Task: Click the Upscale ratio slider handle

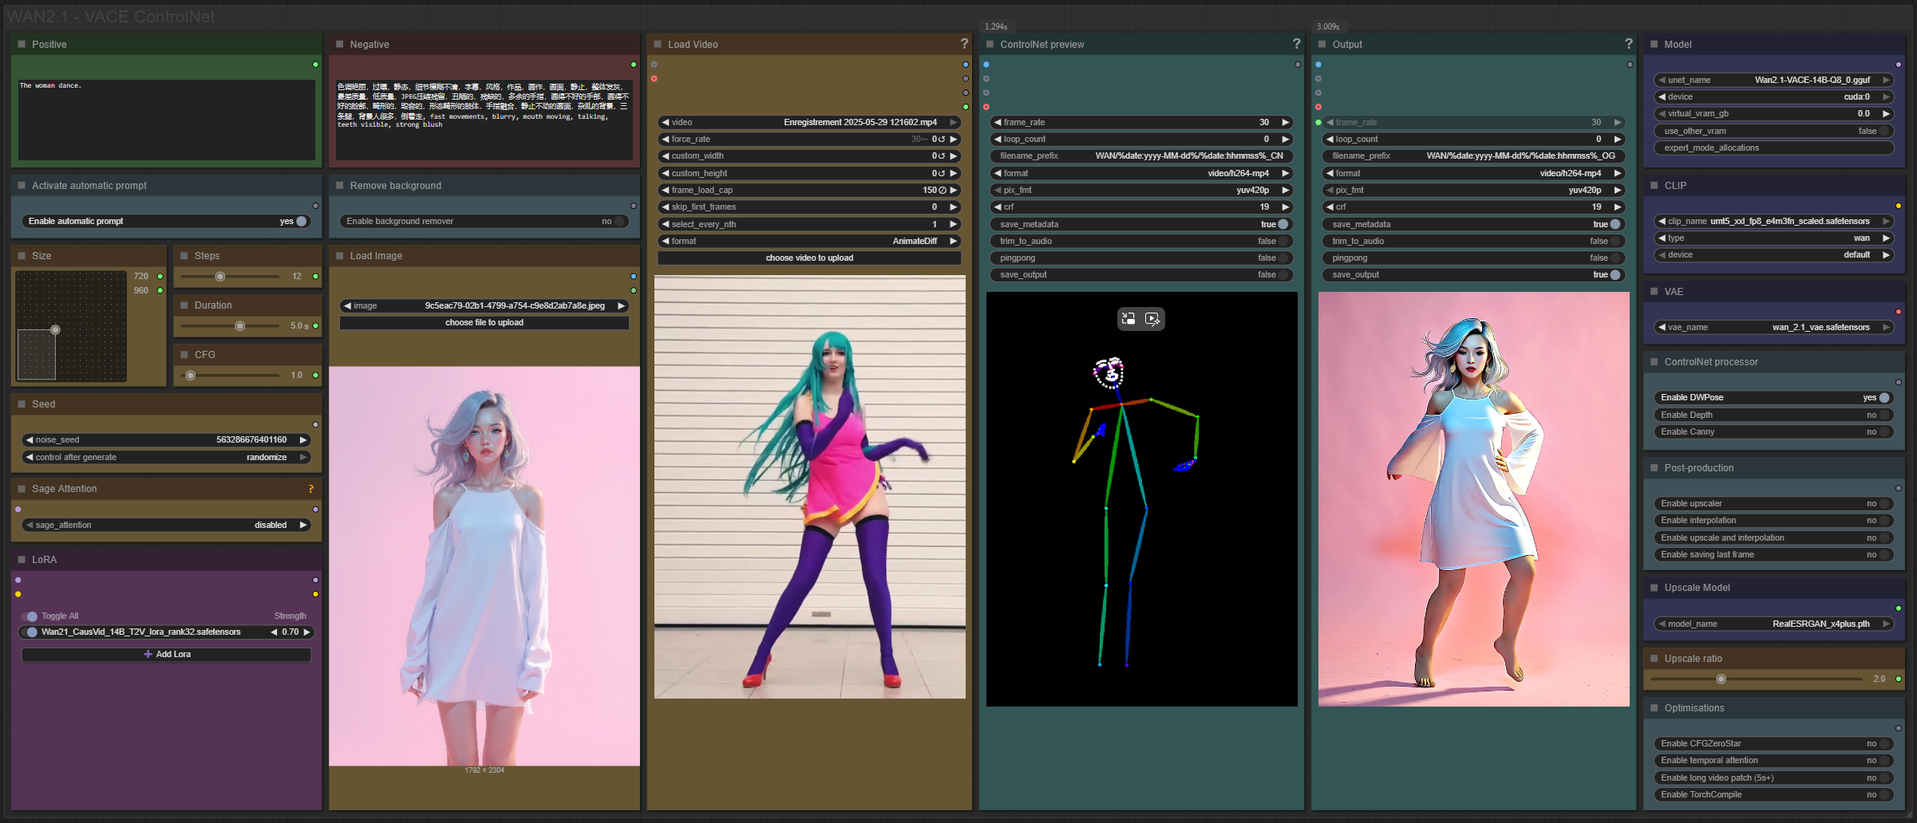Action: click(1721, 679)
